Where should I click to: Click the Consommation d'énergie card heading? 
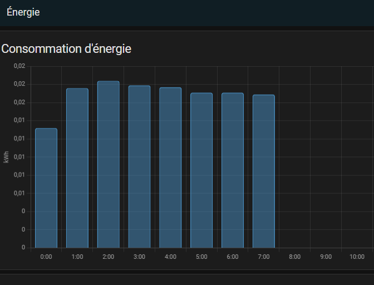(66, 49)
